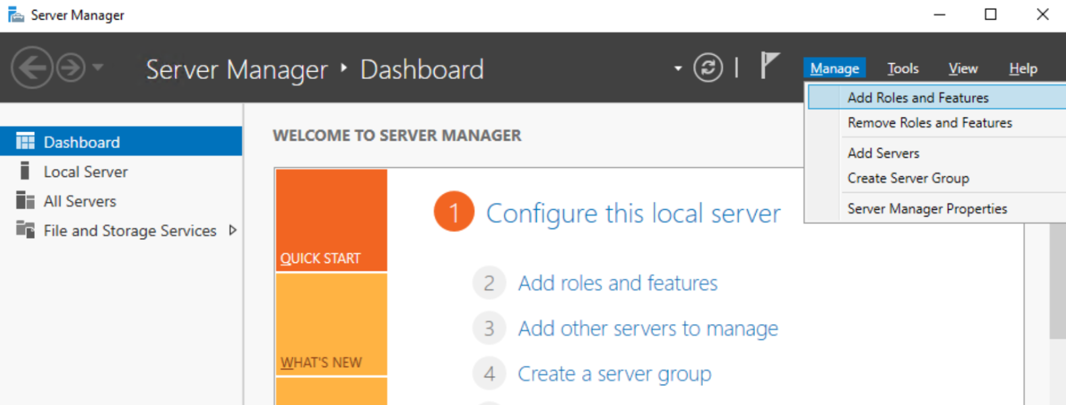
Task: Open the View menu
Action: (x=963, y=68)
